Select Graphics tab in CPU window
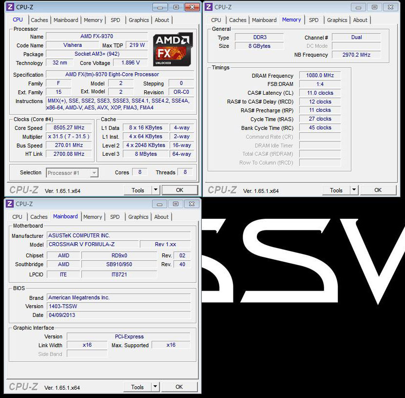The image size is (405, 398). click(139, 20)
